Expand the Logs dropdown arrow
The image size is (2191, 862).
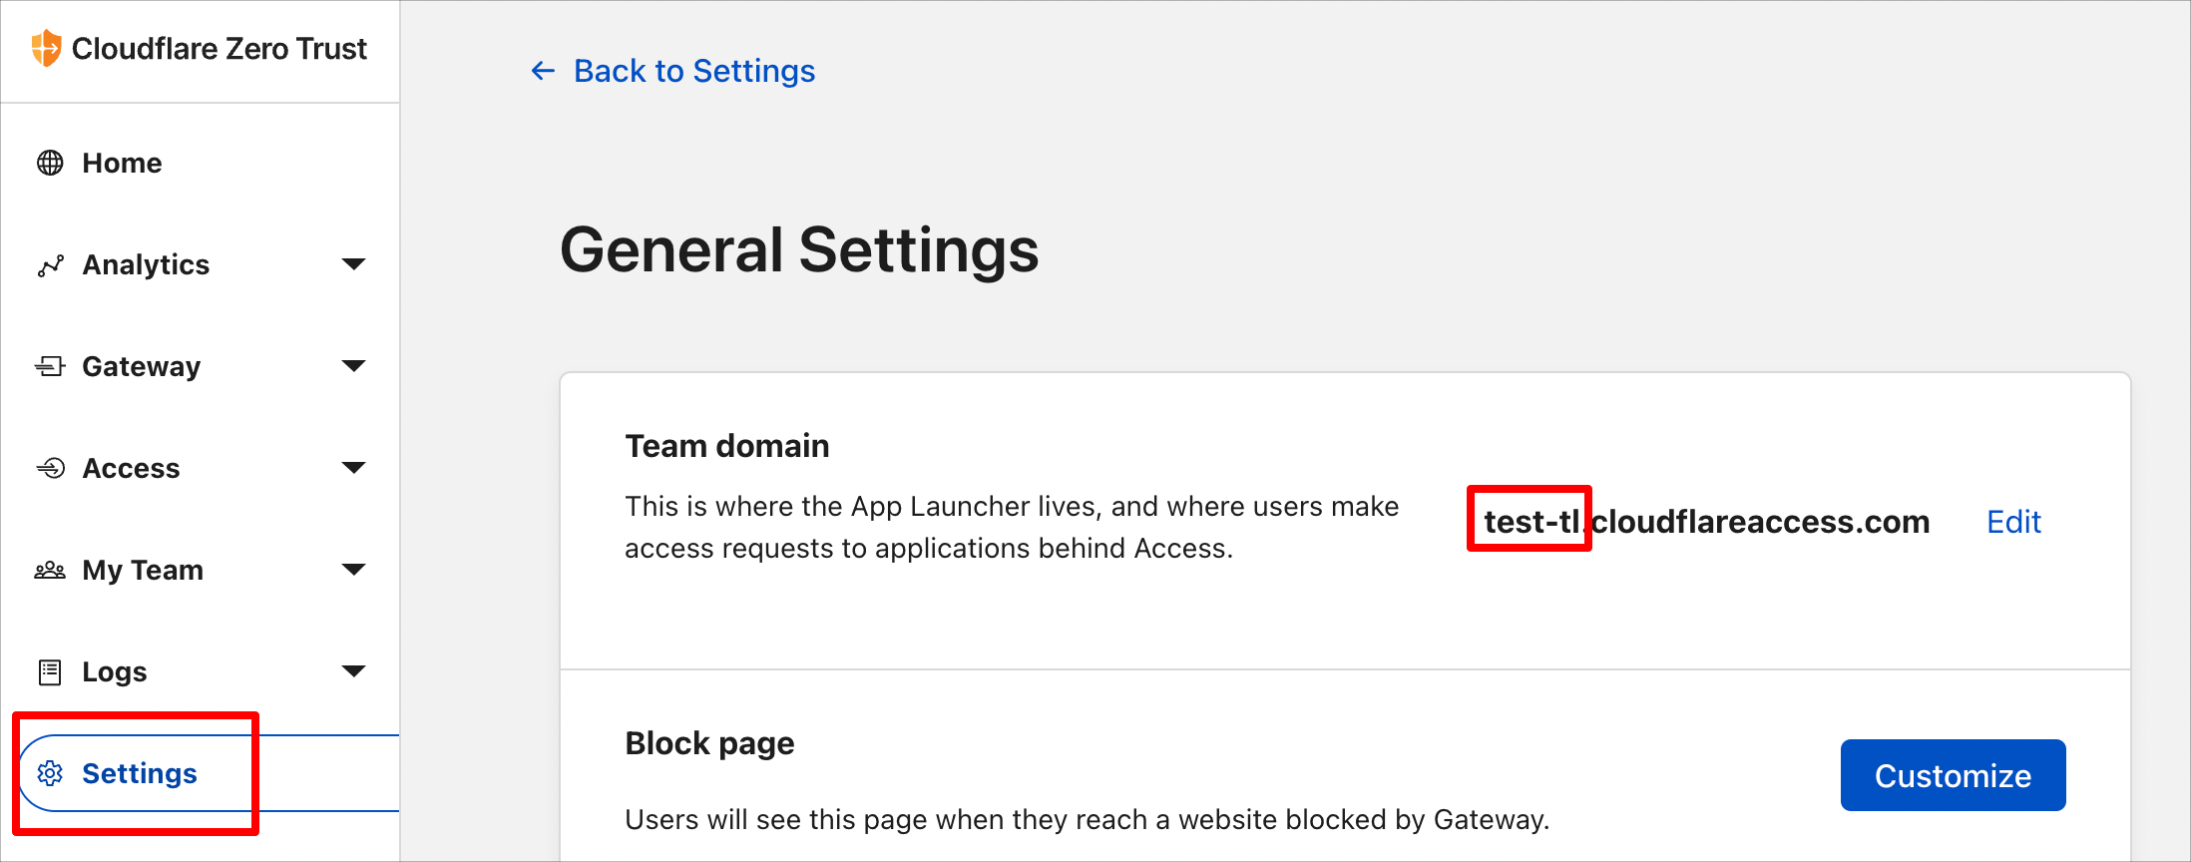(353, 671)
